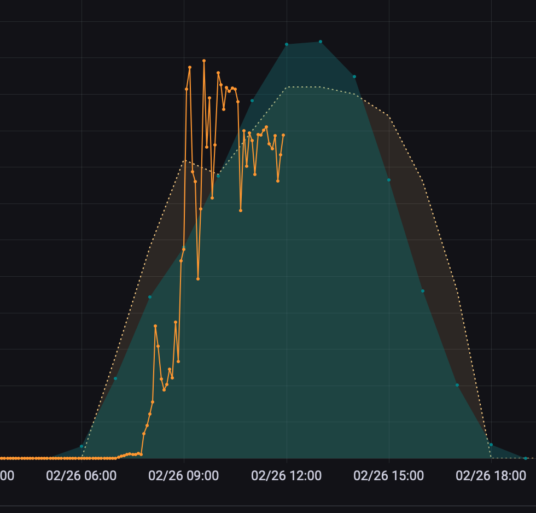
Task: Select the teal data point at 16:00
Action: [x=423, y=291]
